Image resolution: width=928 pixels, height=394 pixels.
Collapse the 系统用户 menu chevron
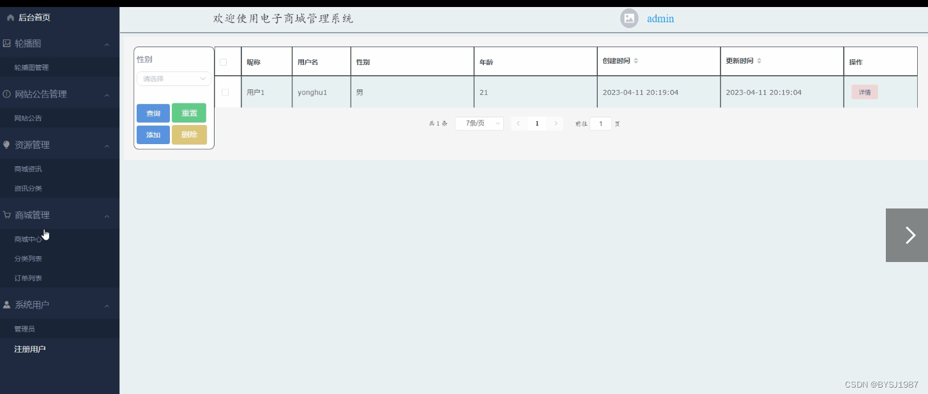[x=107, y=306]
